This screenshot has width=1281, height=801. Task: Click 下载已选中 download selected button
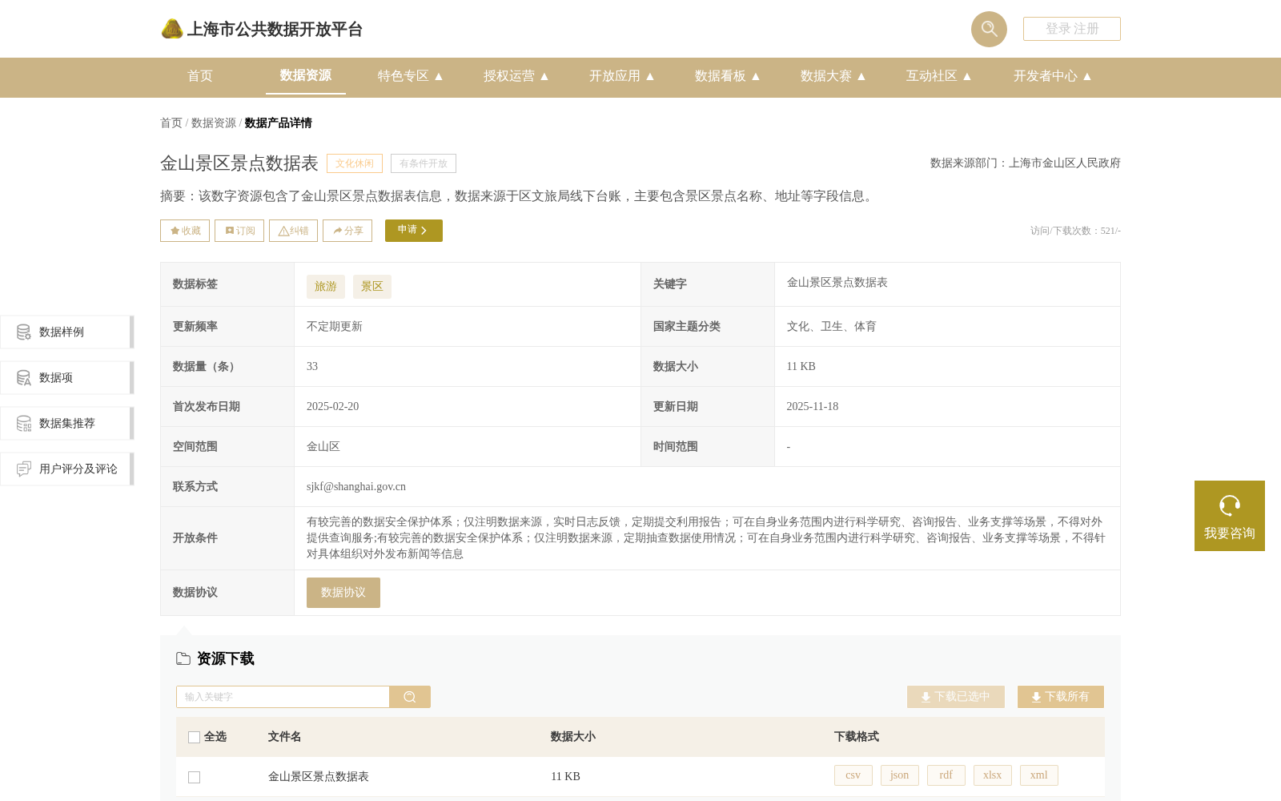(x=956, y=697)
